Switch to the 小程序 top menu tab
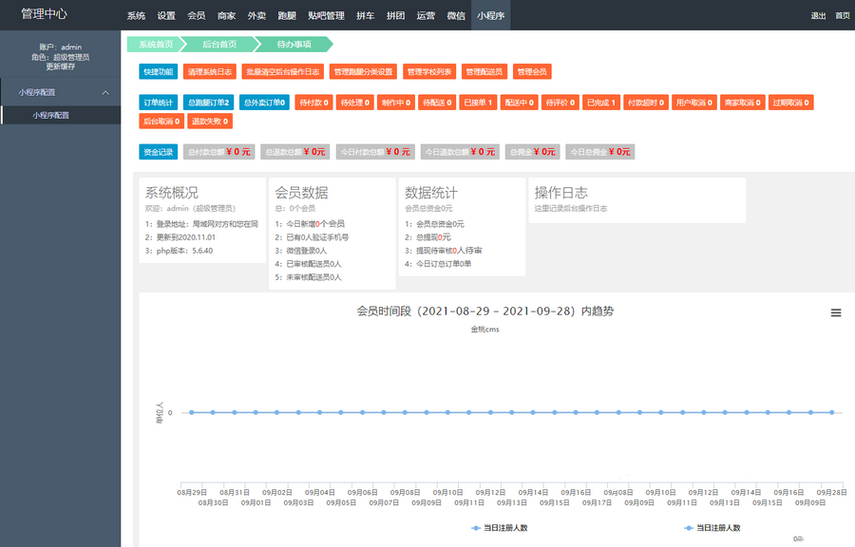 (x=491, y=16)
